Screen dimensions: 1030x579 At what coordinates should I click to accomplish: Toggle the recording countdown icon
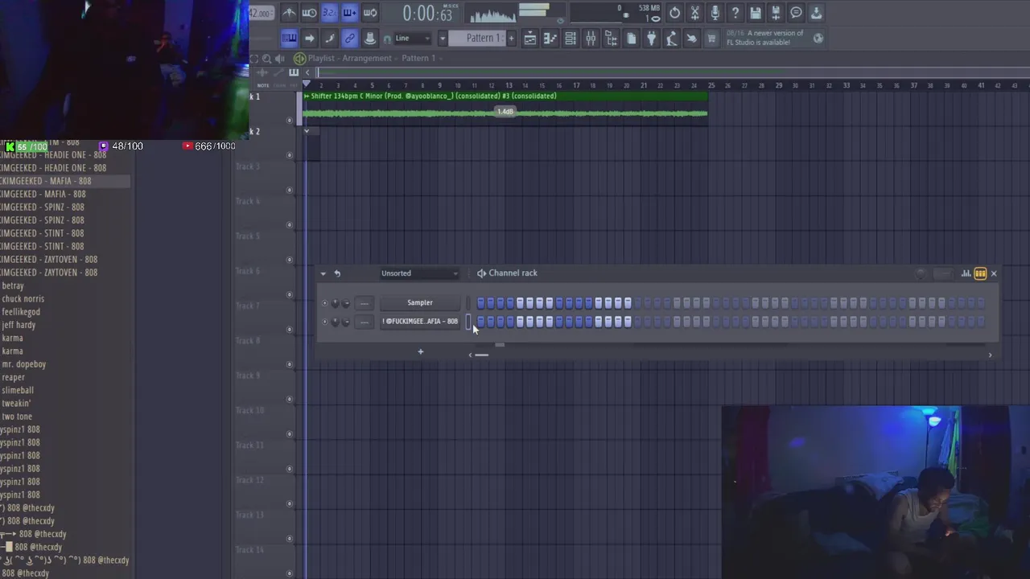[329, 13]
